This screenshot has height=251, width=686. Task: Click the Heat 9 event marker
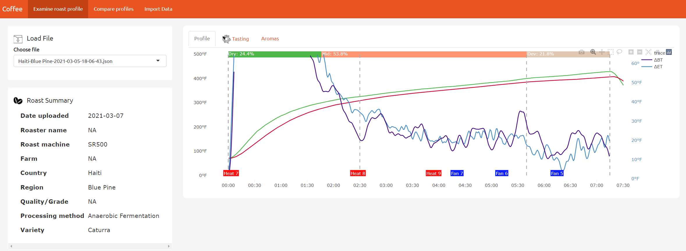pyautogui.click(x=433, y=173)
